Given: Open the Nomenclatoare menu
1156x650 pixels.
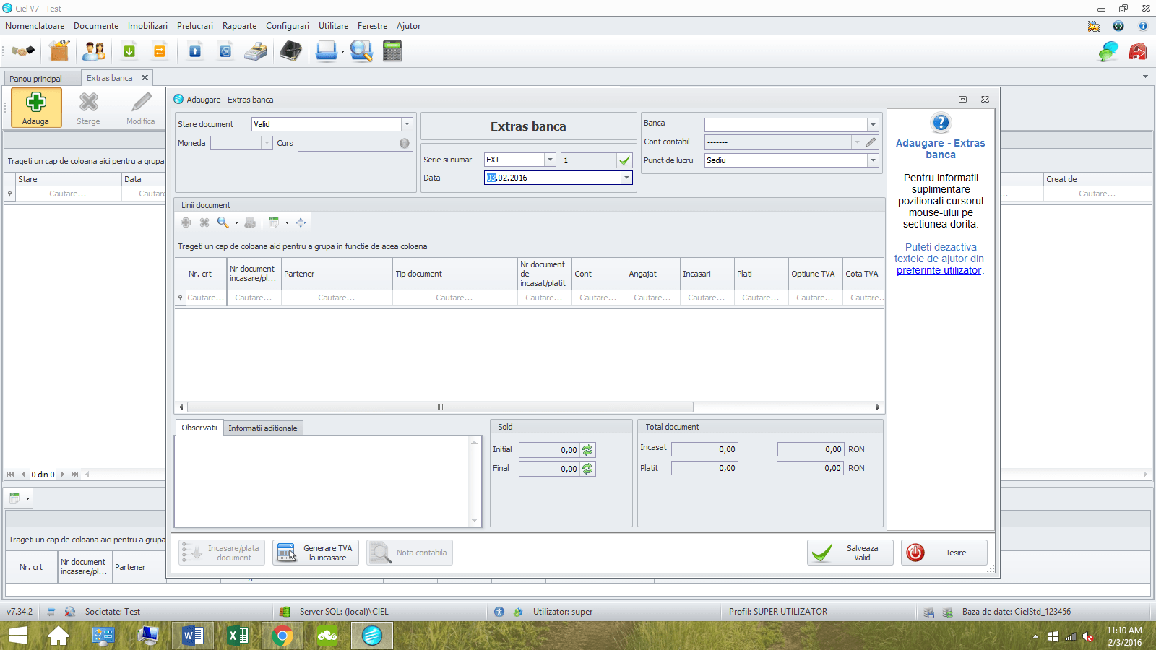Looking at the screenshot, I should 35,26.
